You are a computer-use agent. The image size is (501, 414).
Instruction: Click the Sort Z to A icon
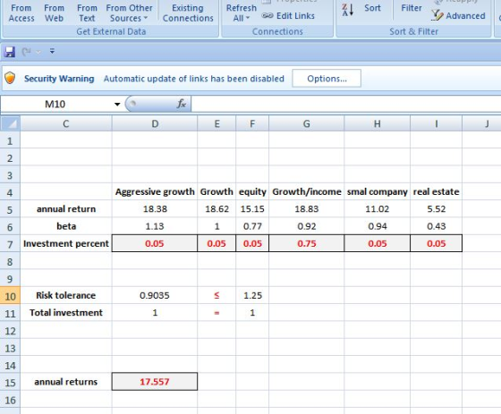coord(348,10)
